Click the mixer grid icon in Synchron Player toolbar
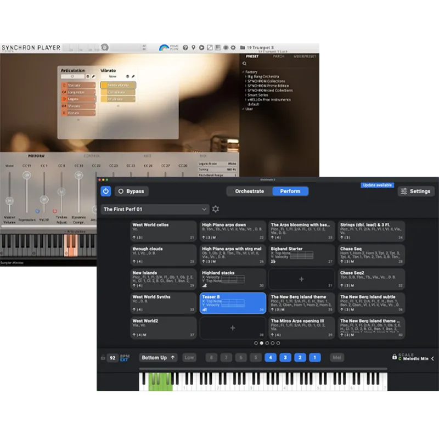This screenshot has height=439, width=439. tap(217, 48)
